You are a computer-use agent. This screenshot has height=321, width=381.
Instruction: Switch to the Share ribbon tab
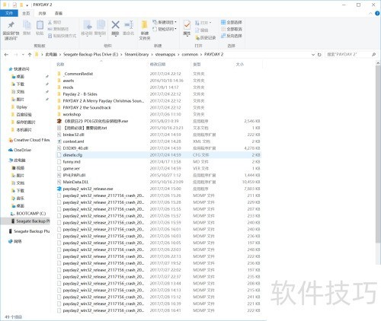42,13
